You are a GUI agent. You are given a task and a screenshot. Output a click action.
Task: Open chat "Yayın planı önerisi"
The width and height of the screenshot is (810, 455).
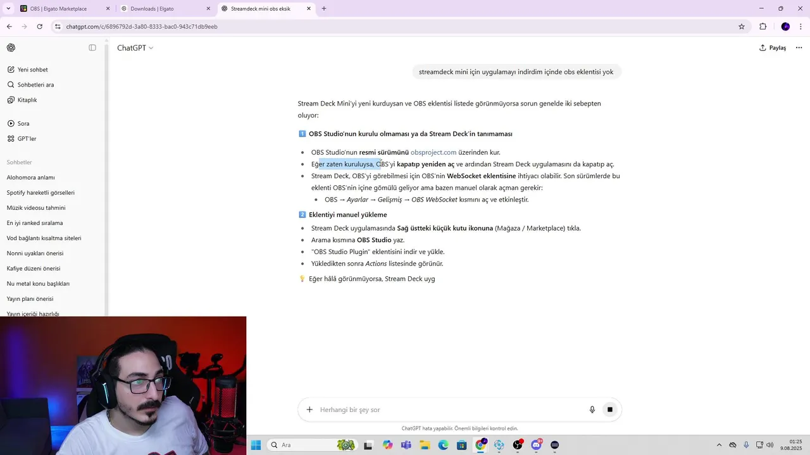(x=30, y=299)
